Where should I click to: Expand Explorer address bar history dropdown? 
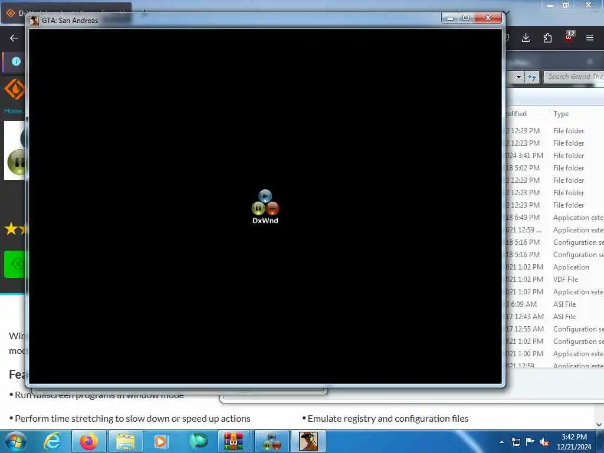pyautogui.click(x=518, y=77)
